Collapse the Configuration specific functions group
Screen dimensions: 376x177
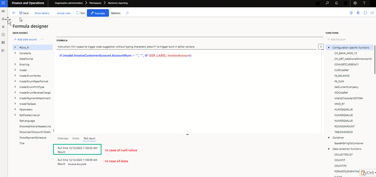coord(328,47)
